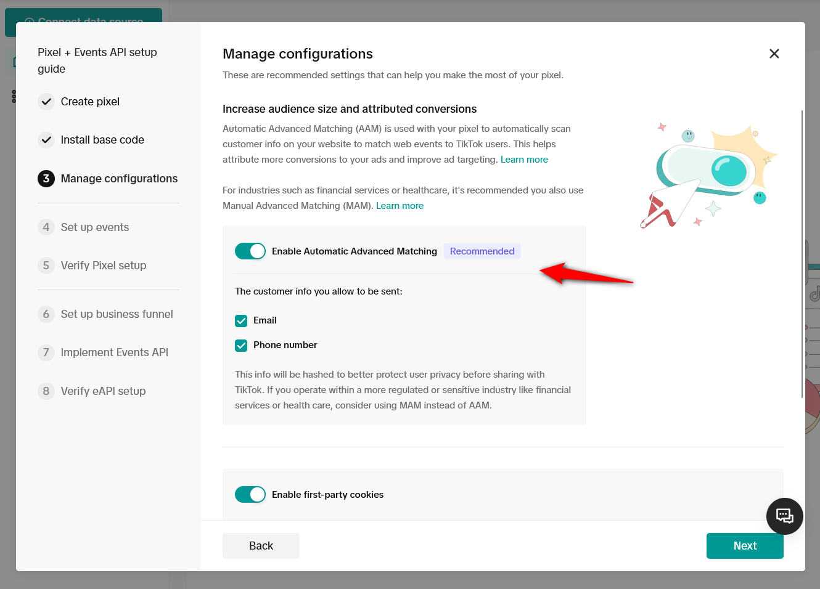Click step number 5 circle icon
820x589 pixels.
point(46,266)
